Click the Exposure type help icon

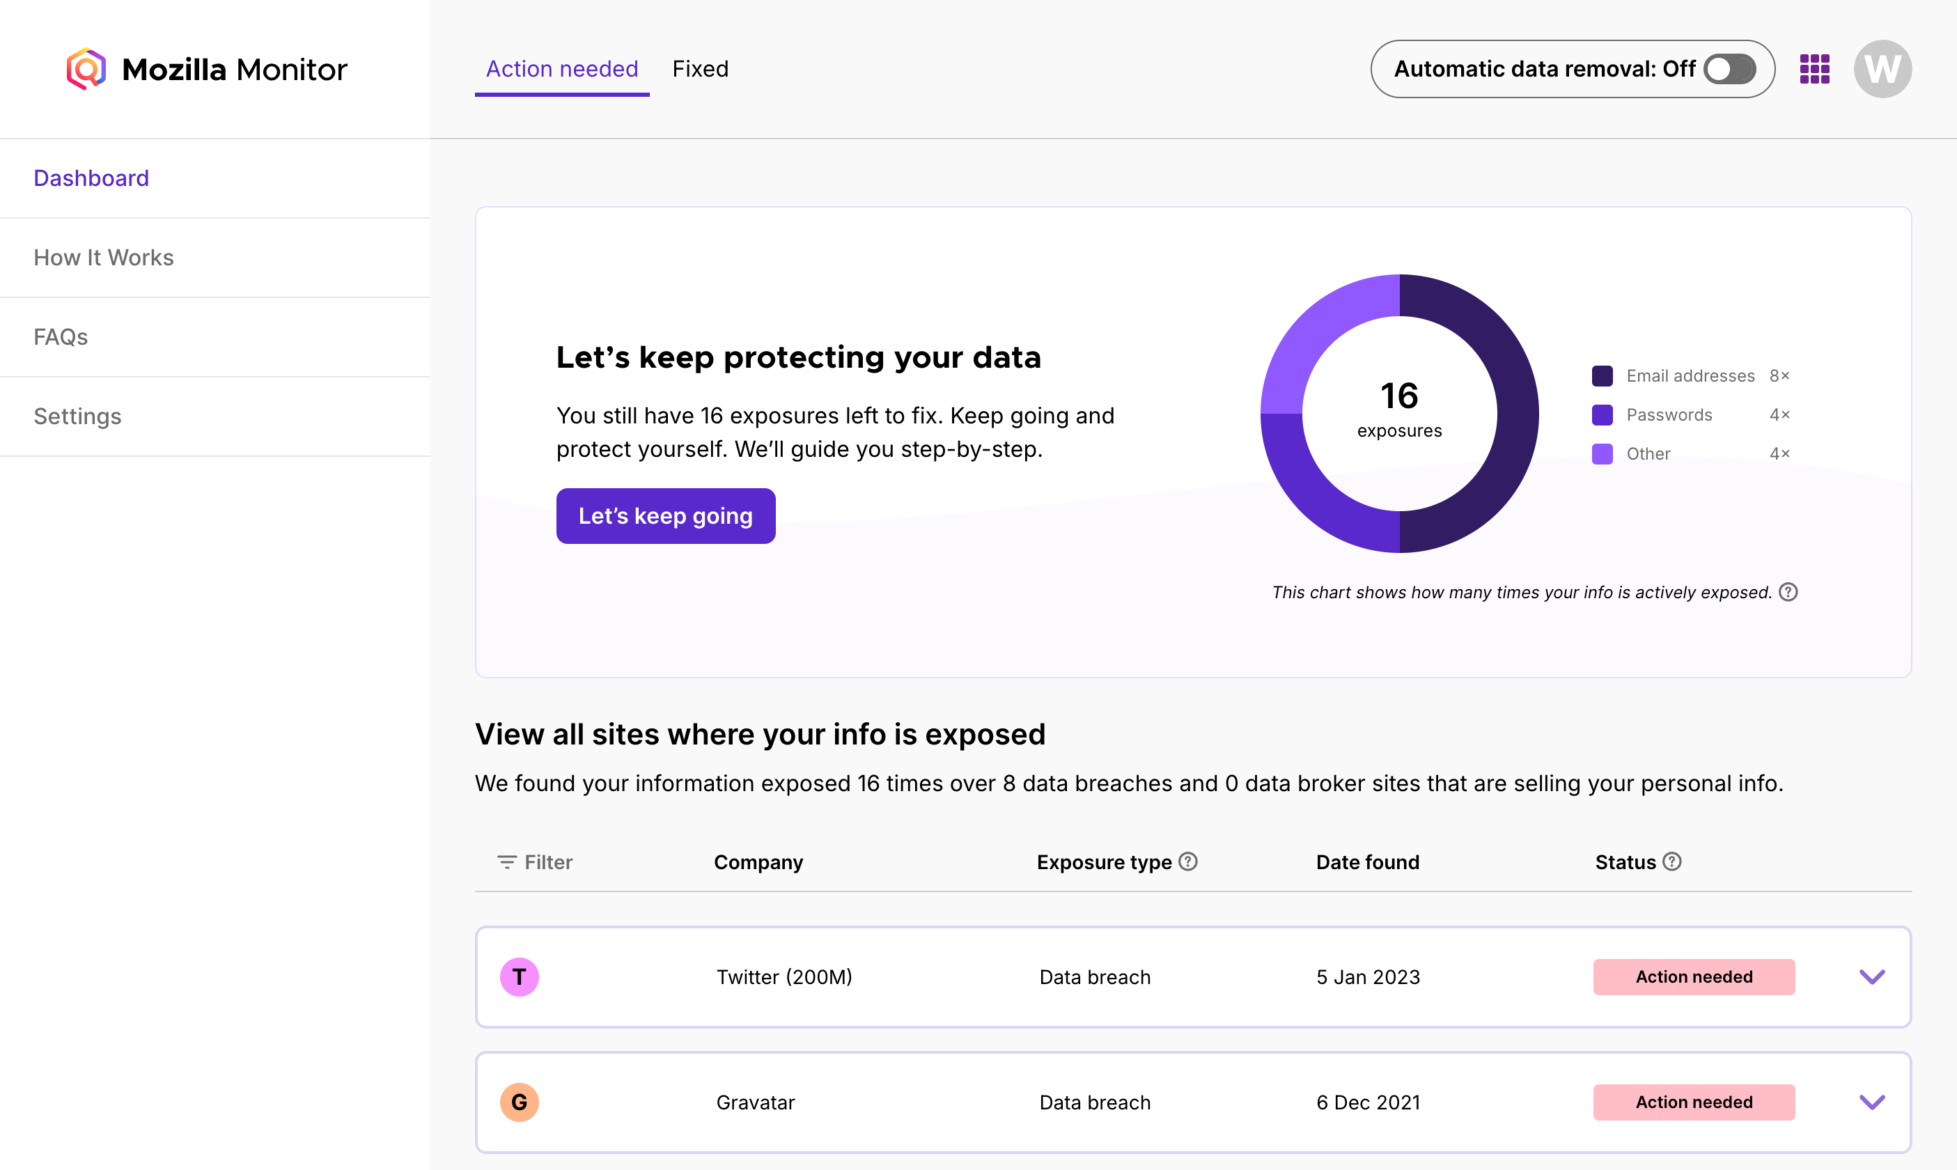[x=1187, y=861]
